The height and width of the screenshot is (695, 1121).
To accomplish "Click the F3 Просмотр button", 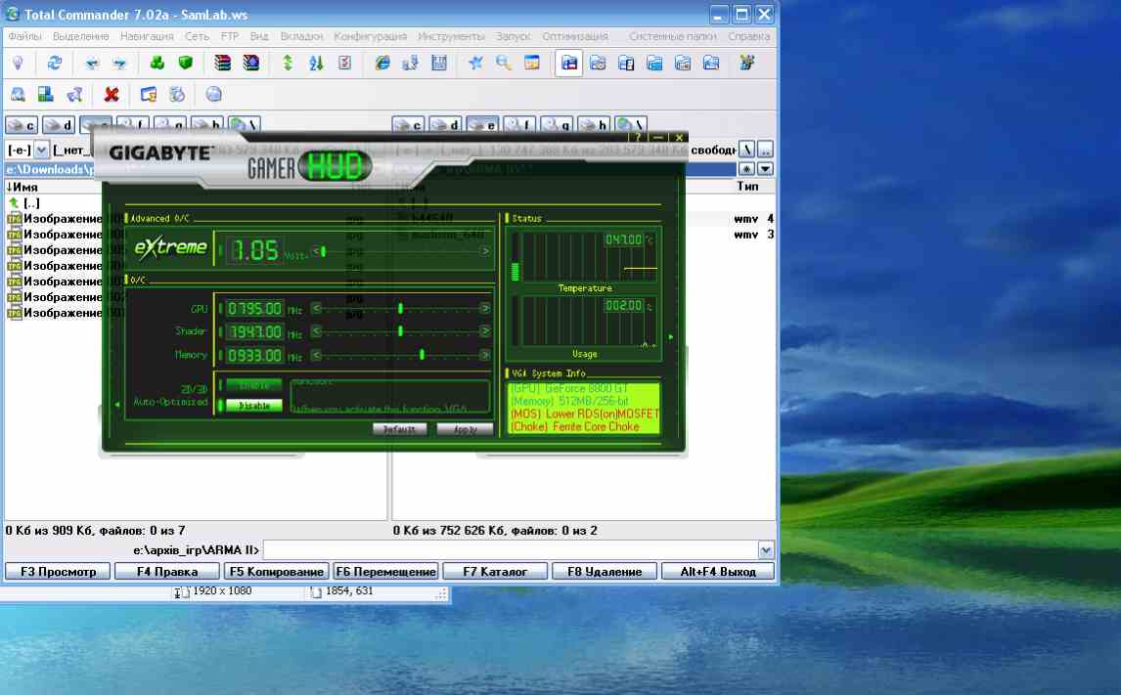I will [58, 572].
